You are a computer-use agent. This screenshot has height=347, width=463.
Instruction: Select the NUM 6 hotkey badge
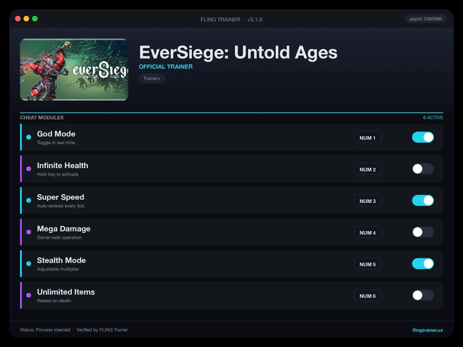click(368, 296)
